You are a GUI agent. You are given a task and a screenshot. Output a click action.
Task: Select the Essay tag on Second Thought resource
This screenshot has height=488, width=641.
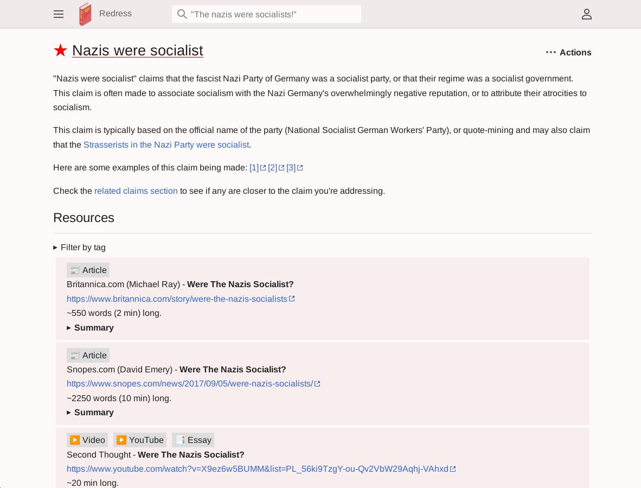click(x=193, y=440)
